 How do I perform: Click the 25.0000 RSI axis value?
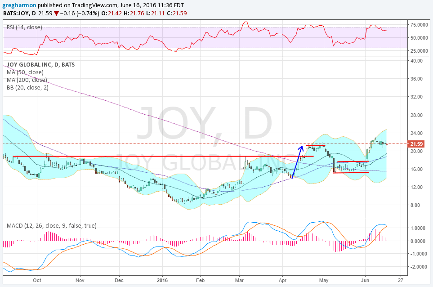click(x=419, y=51)
